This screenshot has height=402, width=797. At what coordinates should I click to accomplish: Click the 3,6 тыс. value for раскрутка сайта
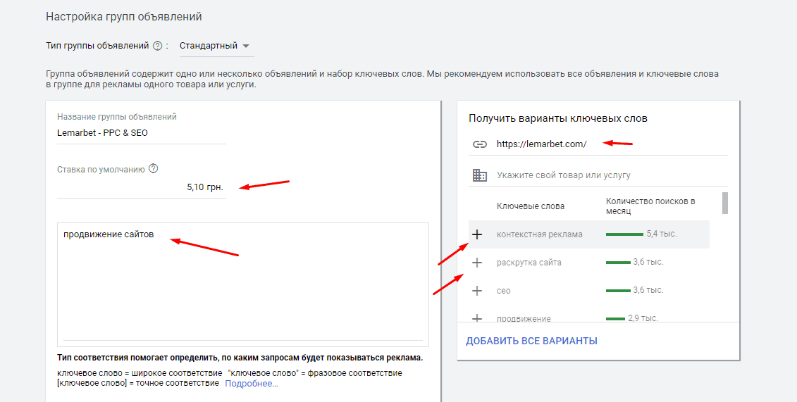click(x=648, y=262)
